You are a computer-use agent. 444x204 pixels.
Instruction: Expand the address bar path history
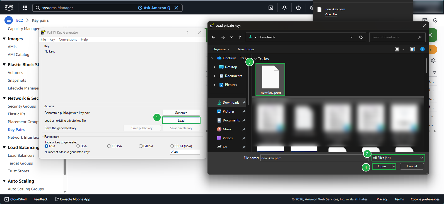351,37
